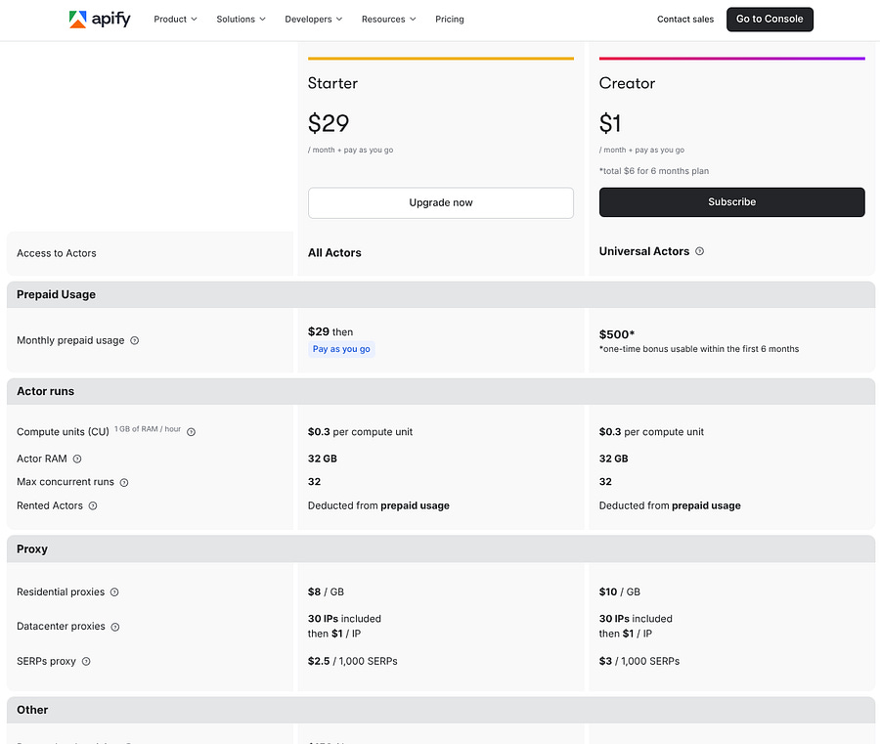This screenshot has width=880, height=744.
Task: Click the Max concurrent runs label
Action: point(66,483)
